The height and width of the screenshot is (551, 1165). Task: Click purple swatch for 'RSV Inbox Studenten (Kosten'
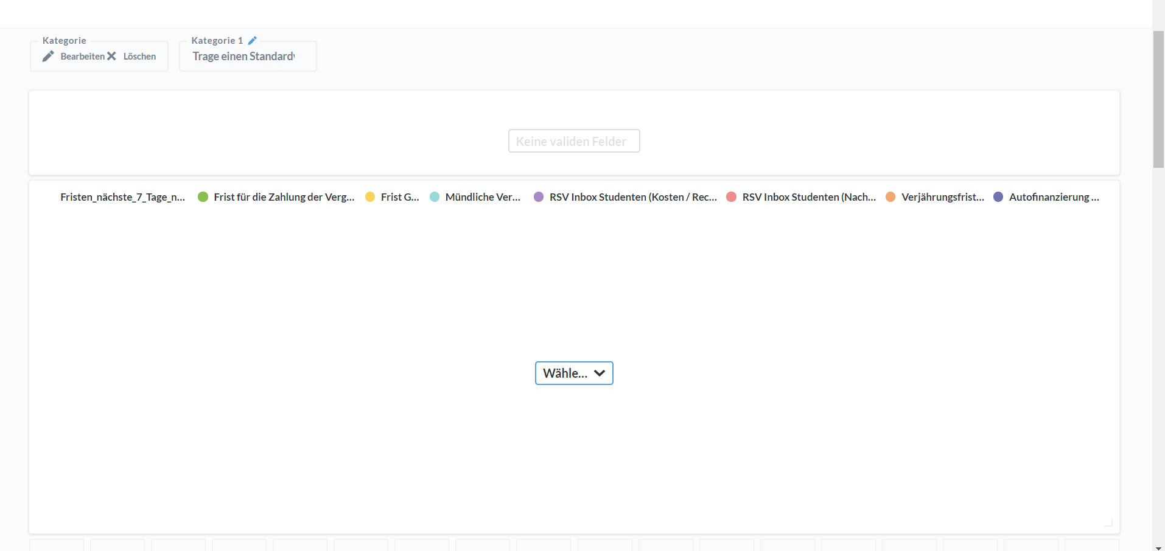click(539, 197)
